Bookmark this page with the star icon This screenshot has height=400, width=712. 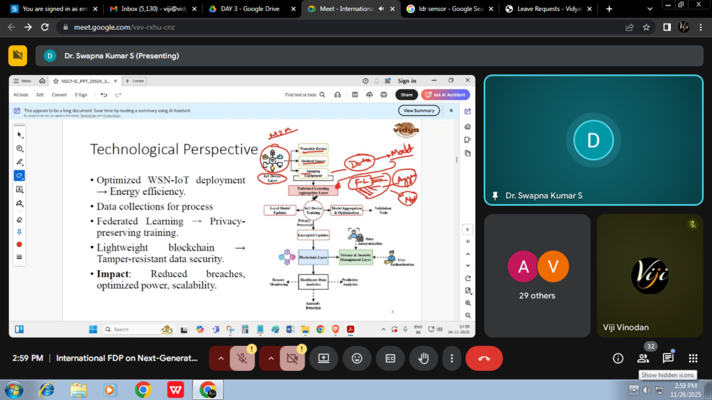pos(646,27)
